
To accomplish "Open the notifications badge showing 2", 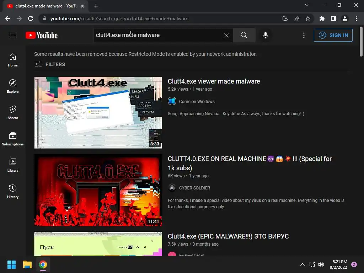I will (x=354, y=264).
